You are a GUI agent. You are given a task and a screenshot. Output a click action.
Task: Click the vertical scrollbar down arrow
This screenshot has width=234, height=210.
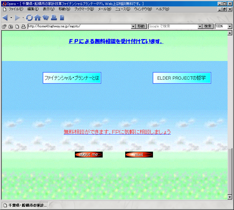tap(230, 197)
